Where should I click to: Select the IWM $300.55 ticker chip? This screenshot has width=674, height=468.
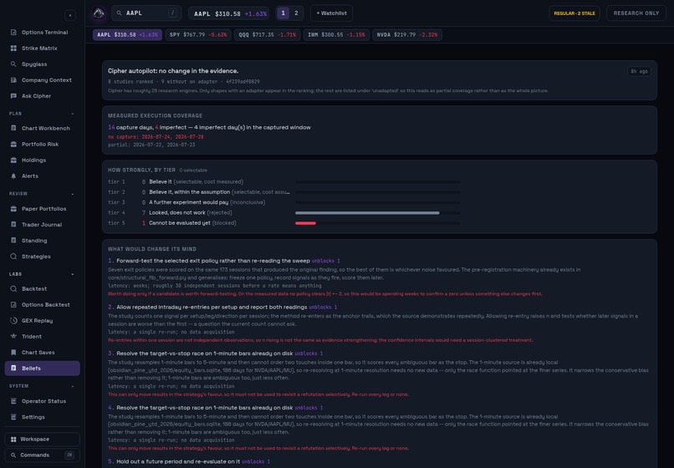[336, 35]
